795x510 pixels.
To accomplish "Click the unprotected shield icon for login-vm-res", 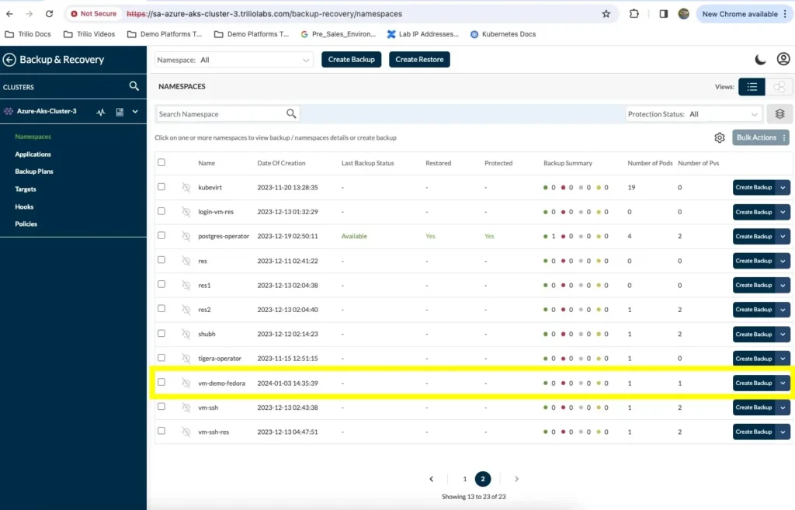I will pyautogui.click(x=186, y=212).
